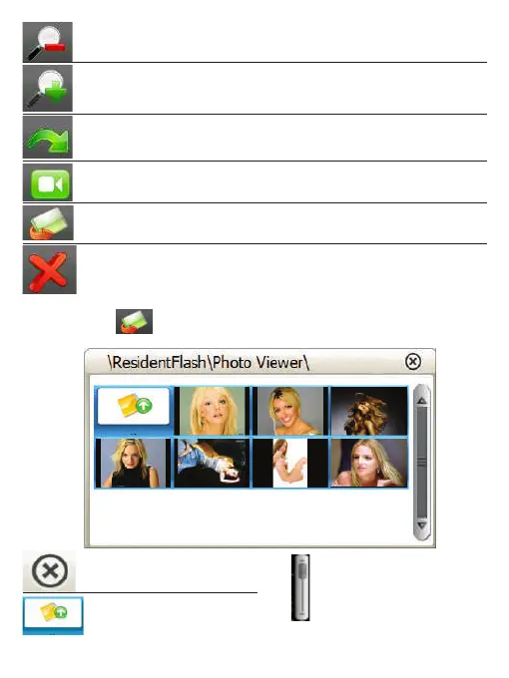
Task: Open first blonde portrait thumbnail in top row
Action: pos(212,411)
